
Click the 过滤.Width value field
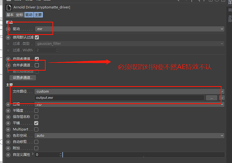pos(45,50)
